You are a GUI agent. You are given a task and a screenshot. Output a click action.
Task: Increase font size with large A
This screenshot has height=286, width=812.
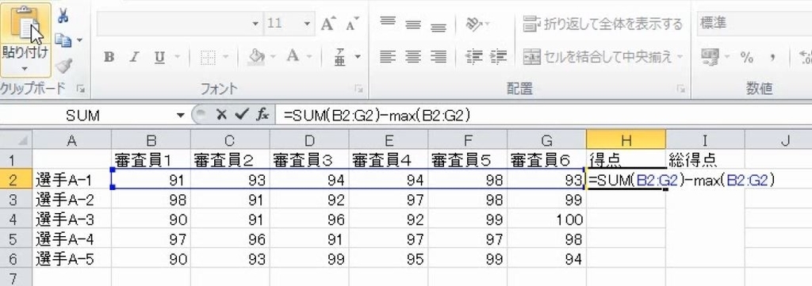tap(328, 24)
